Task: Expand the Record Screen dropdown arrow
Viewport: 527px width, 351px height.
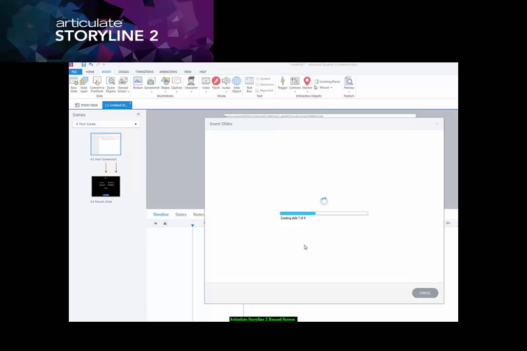Action: click(x=129, y=92)
